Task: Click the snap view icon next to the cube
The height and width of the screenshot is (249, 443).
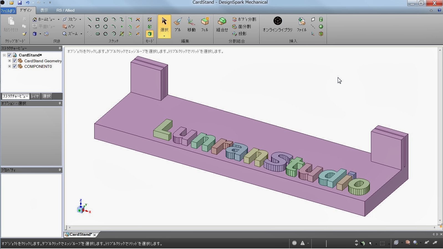Action: pos(46,34)
